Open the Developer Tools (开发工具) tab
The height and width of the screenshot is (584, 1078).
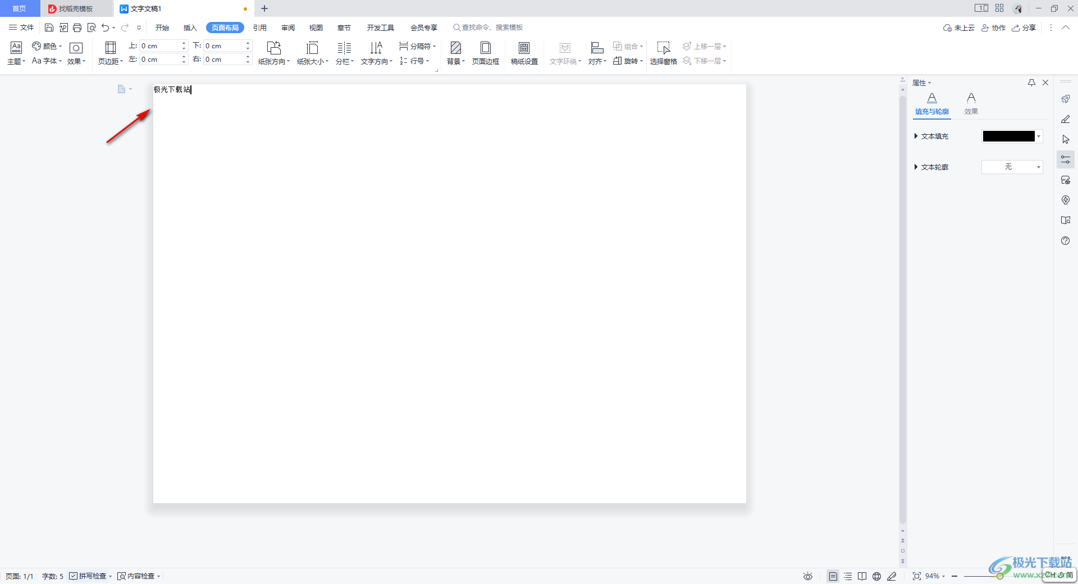coord(381,28)
